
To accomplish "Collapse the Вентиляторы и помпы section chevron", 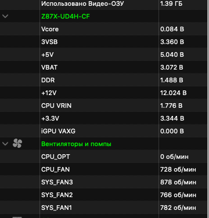I will coord(5,144).
